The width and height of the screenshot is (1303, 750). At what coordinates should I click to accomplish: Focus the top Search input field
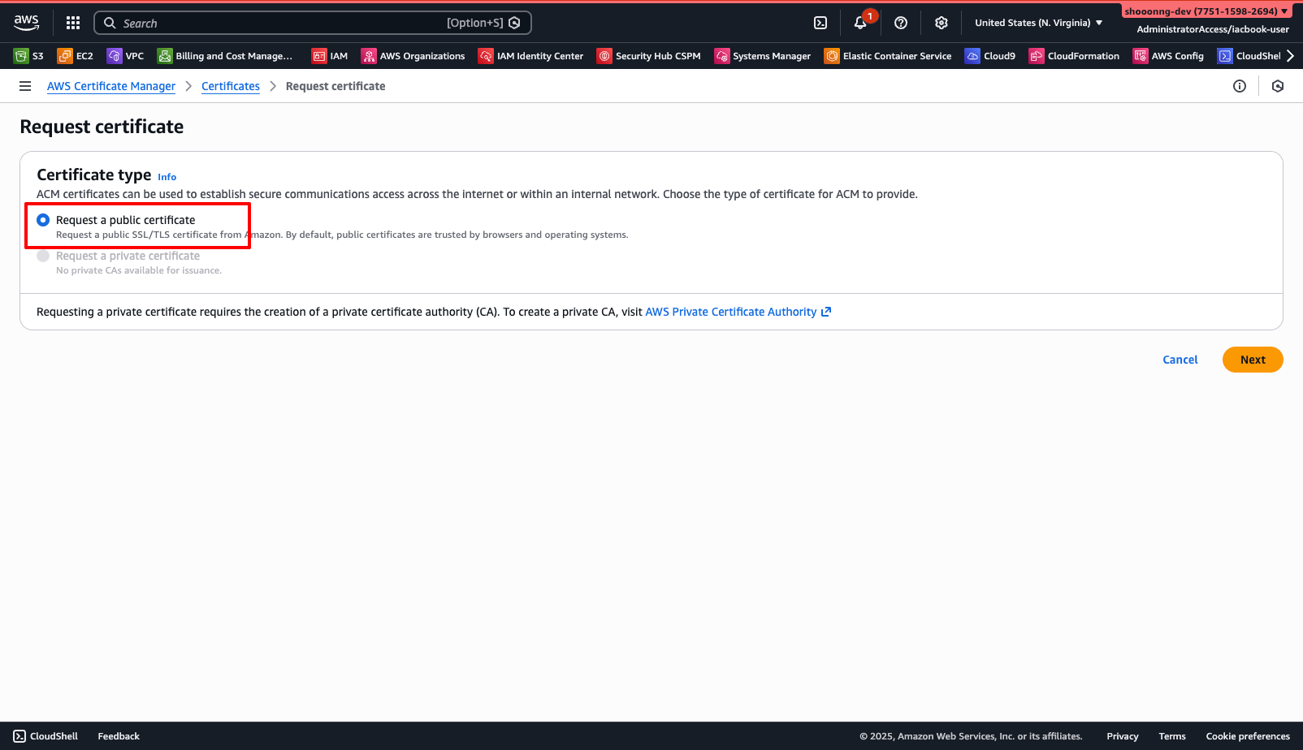tap(313, 23)
